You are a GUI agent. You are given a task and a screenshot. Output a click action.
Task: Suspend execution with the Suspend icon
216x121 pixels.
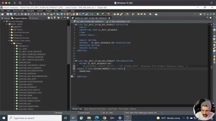click(x=26, y=14)
